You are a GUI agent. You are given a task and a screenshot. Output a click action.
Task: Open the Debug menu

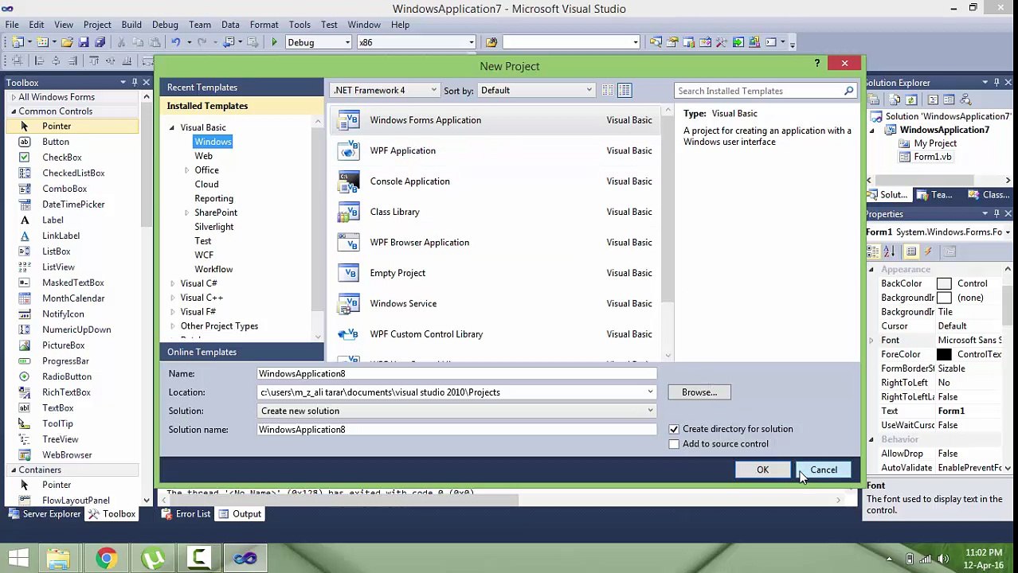[165, 25]
